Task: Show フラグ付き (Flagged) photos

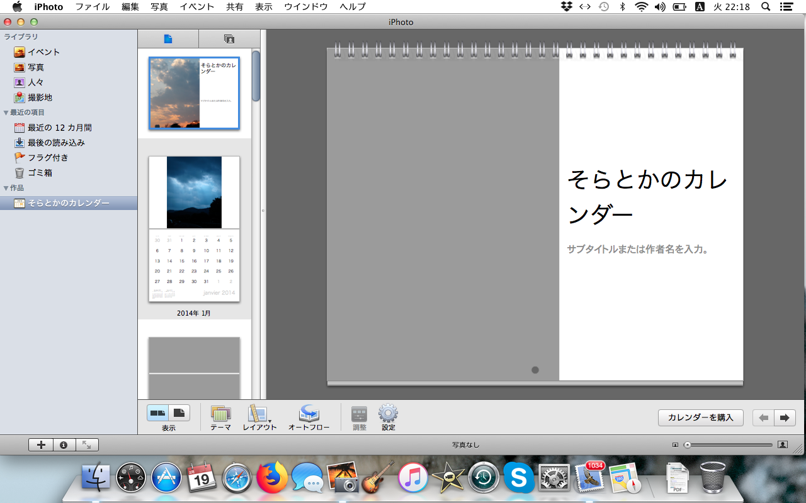Action: click(x=47, y=158)
